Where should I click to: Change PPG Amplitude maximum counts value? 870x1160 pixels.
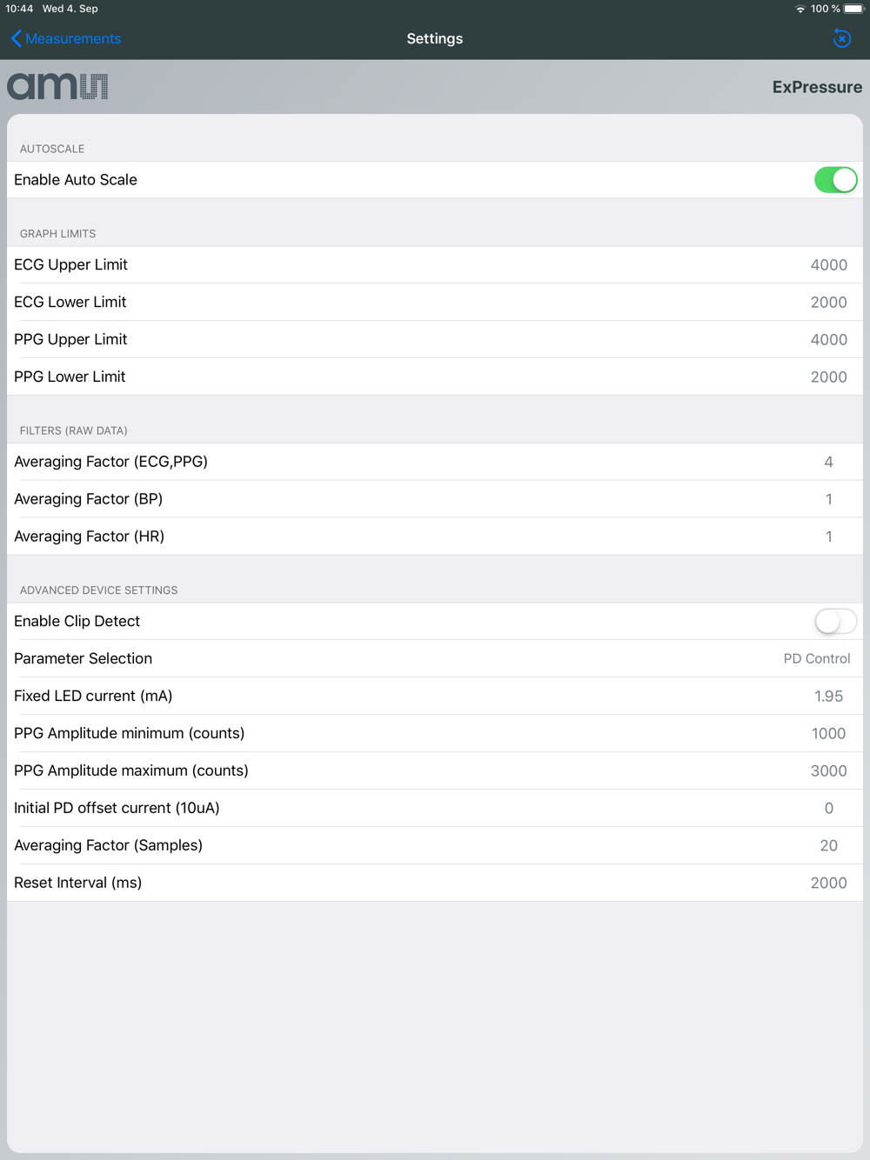pyautogui.click(x=828, y=771)
